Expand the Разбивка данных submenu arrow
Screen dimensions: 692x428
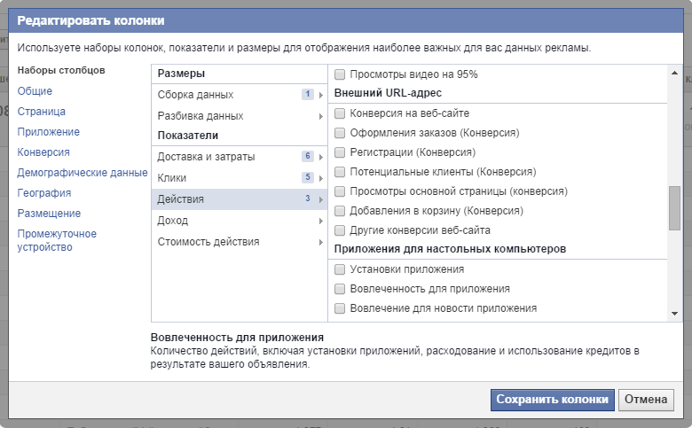320,116
